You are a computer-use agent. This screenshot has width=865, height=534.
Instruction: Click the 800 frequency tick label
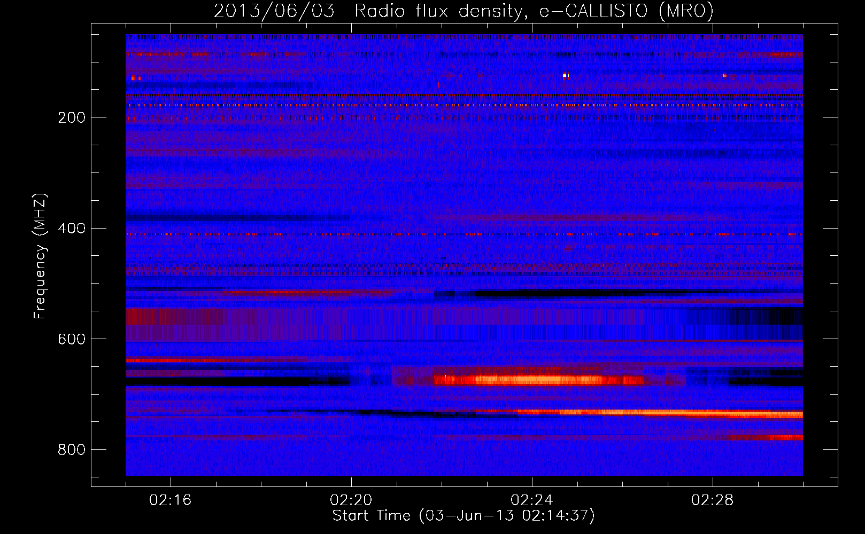72,450
